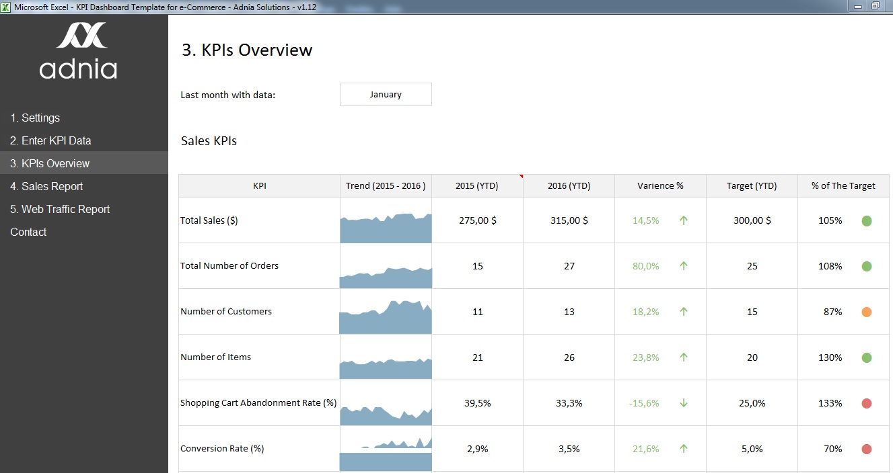Click the Number of Items sparkline
893x473 pixels.
[x=386, y=369]
